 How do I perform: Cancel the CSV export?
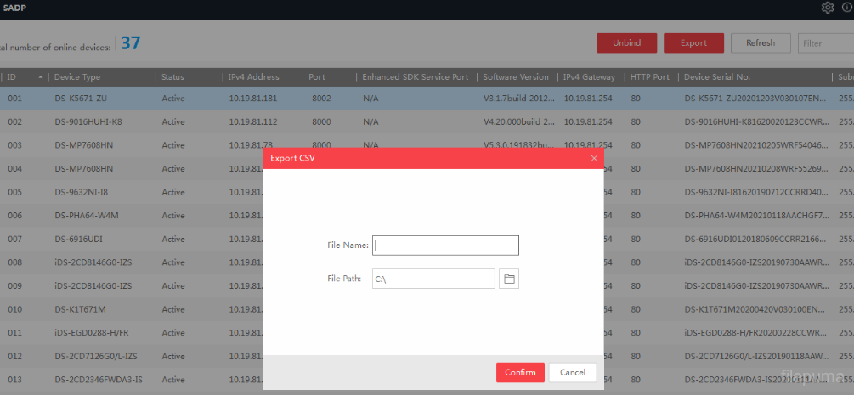click(x=573, y=372)
